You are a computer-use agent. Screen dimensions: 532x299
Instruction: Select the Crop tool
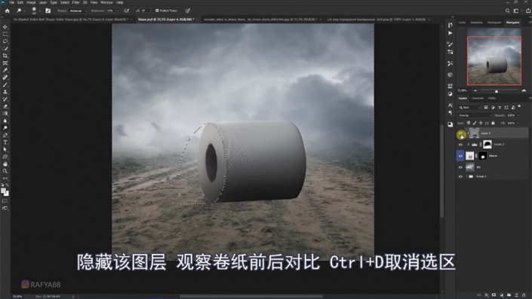5,56
